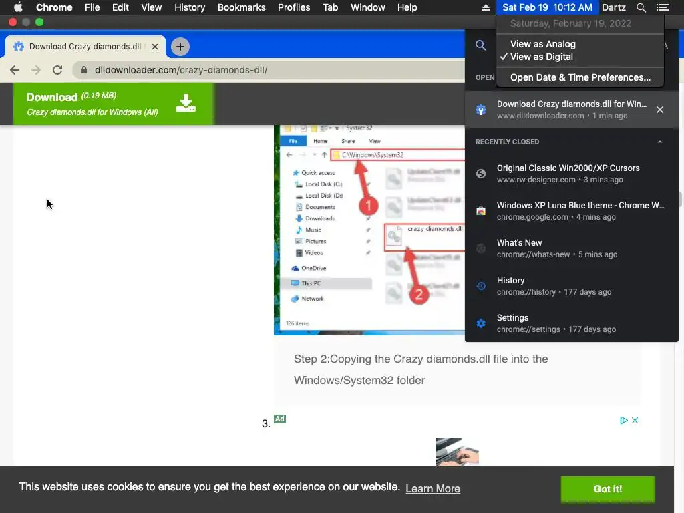Click the rw-designer globe icon entry

point(481,174)
